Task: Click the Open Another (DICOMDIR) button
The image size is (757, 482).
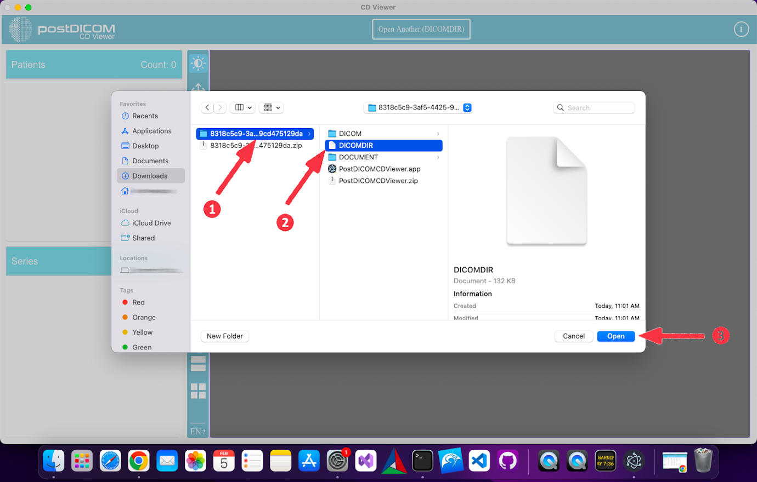Action: coord(421,29)
